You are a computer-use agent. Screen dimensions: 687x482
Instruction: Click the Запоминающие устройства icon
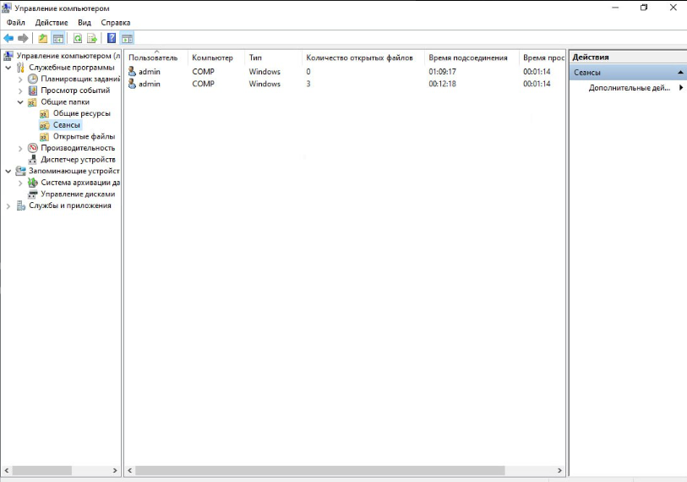click(x=20, y=171)
